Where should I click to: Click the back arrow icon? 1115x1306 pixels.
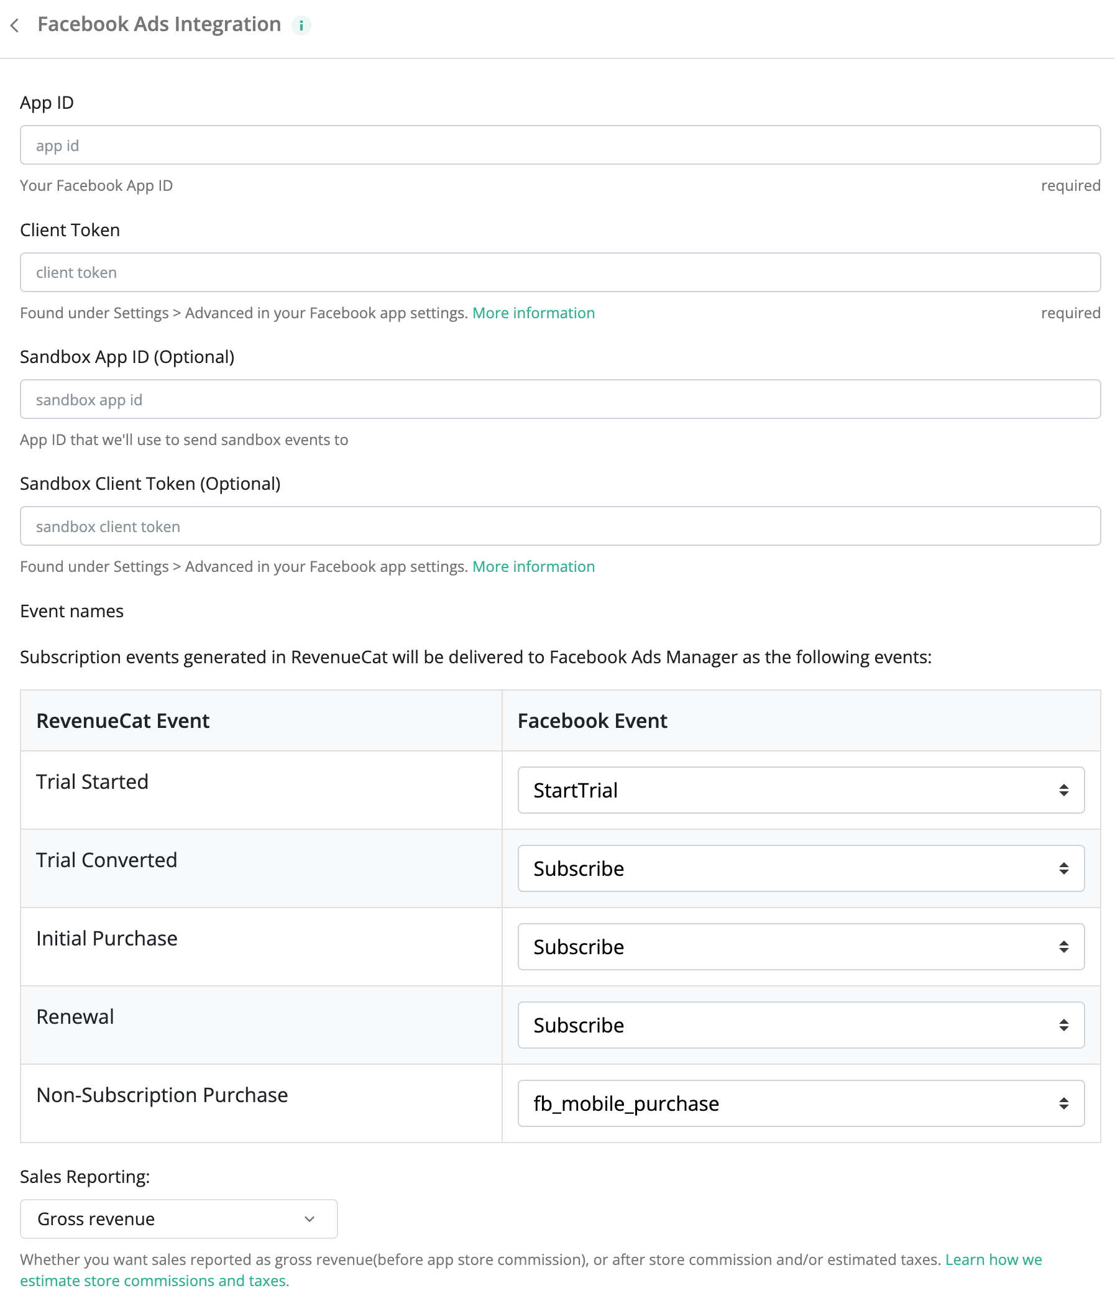(x=15, y=25)
